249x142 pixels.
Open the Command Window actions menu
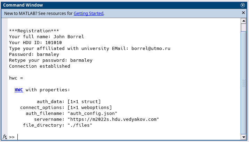pyautogui.click(x=243, y=5)
